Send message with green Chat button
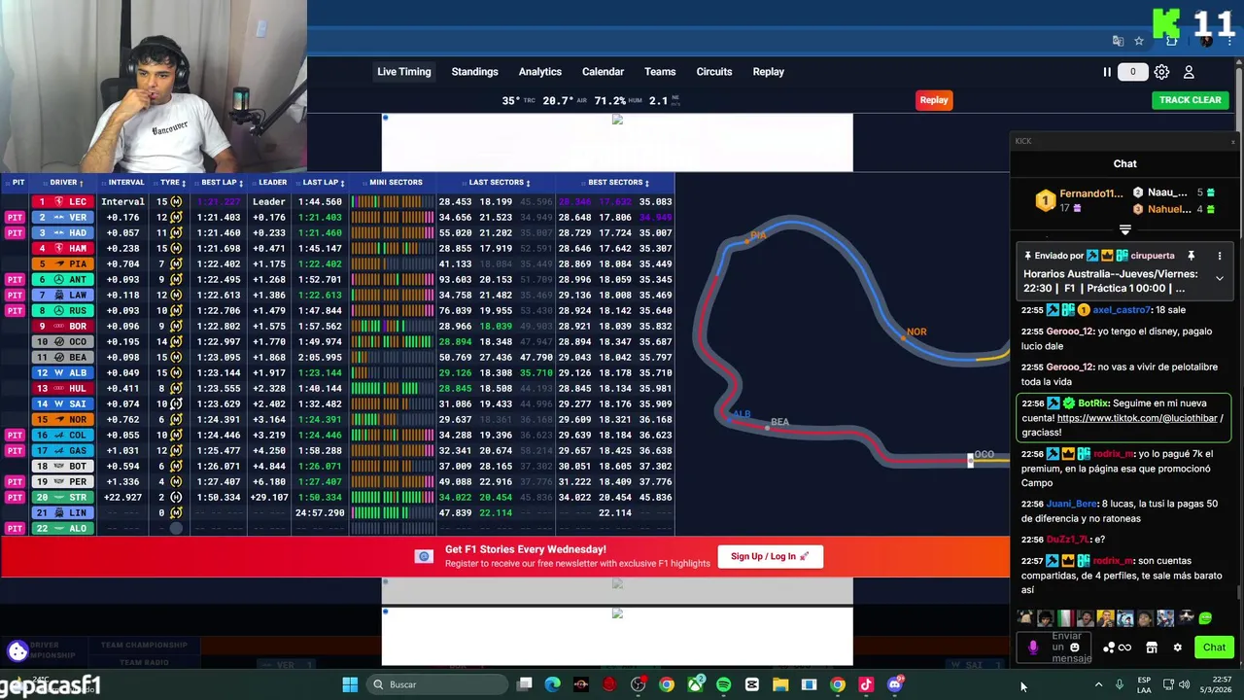 coord(1214,647)
